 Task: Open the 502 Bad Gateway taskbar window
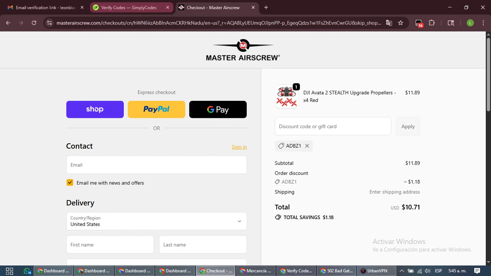pos(336,271)
